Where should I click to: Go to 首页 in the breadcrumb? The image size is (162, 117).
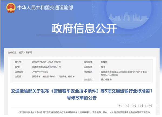coord(22,52)
